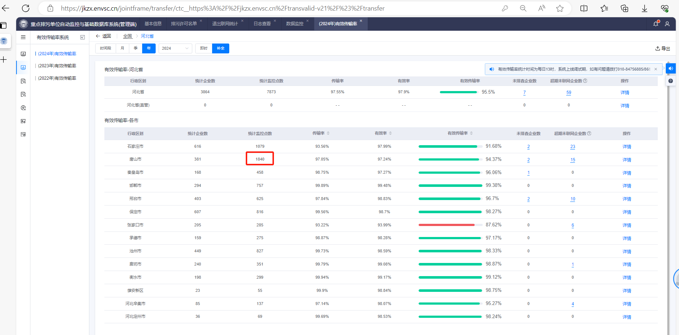Open the saved password key icon
Screen dimensions: 679x335
[505, 8]
